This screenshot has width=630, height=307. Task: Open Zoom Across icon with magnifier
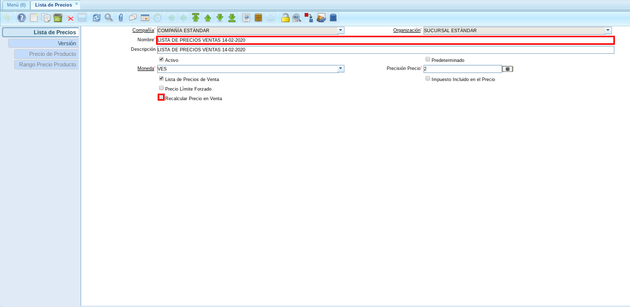pyautogui.click(x=298, y=18)
